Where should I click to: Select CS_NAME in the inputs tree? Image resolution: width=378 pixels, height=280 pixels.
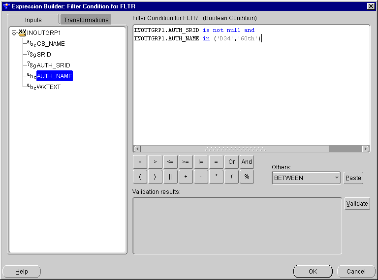(51, 44)
